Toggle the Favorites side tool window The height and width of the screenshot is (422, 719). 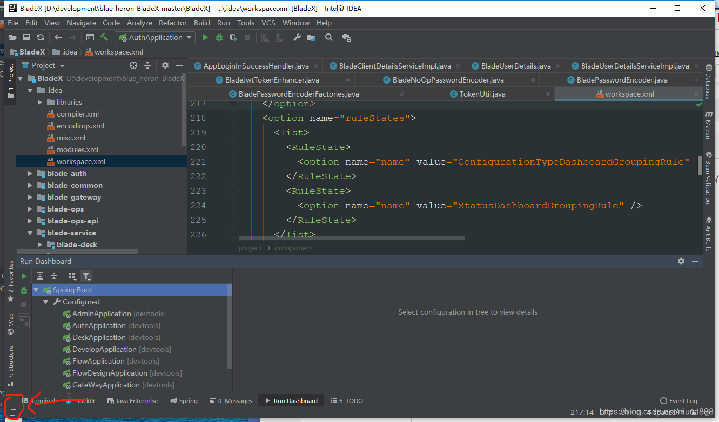(x=10, y=282)
